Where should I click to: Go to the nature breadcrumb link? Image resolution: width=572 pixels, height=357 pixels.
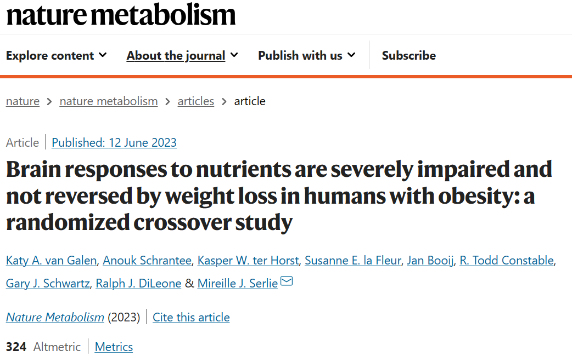pyautogui.click(x=23, y=101)
